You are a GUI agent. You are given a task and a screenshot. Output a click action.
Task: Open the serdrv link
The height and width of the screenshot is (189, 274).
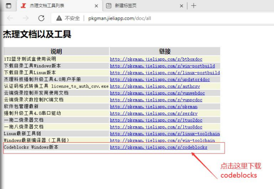pyautogui.click(x=154, y=114)
